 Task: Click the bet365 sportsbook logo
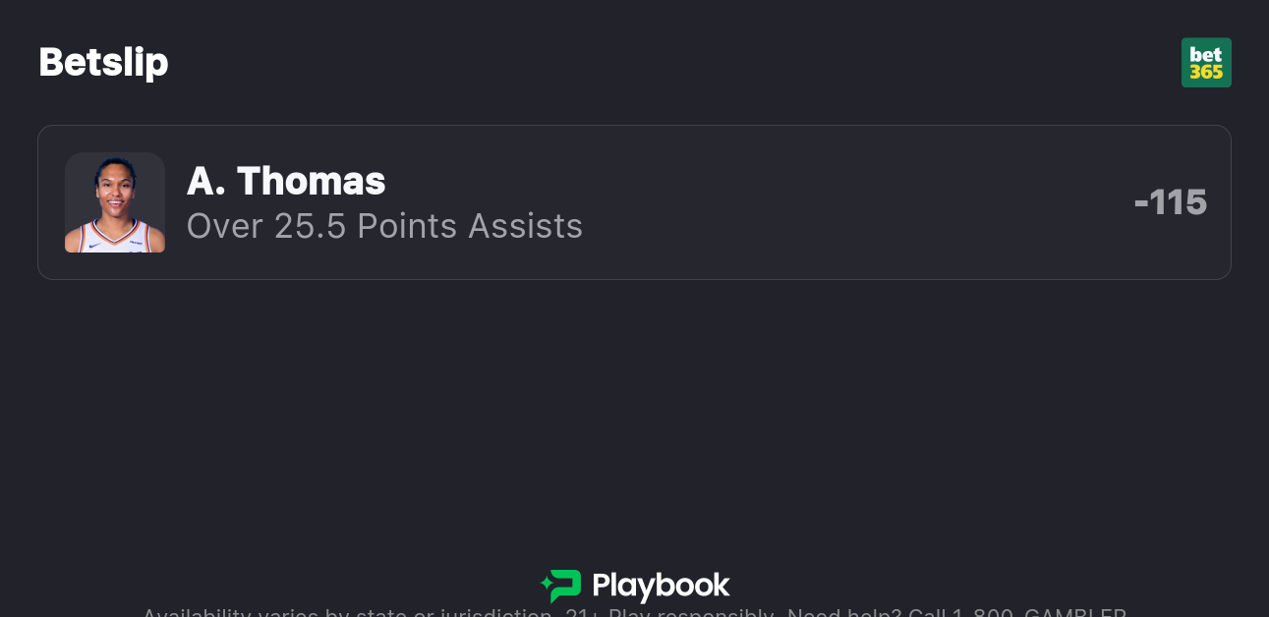click(1206, 62)
